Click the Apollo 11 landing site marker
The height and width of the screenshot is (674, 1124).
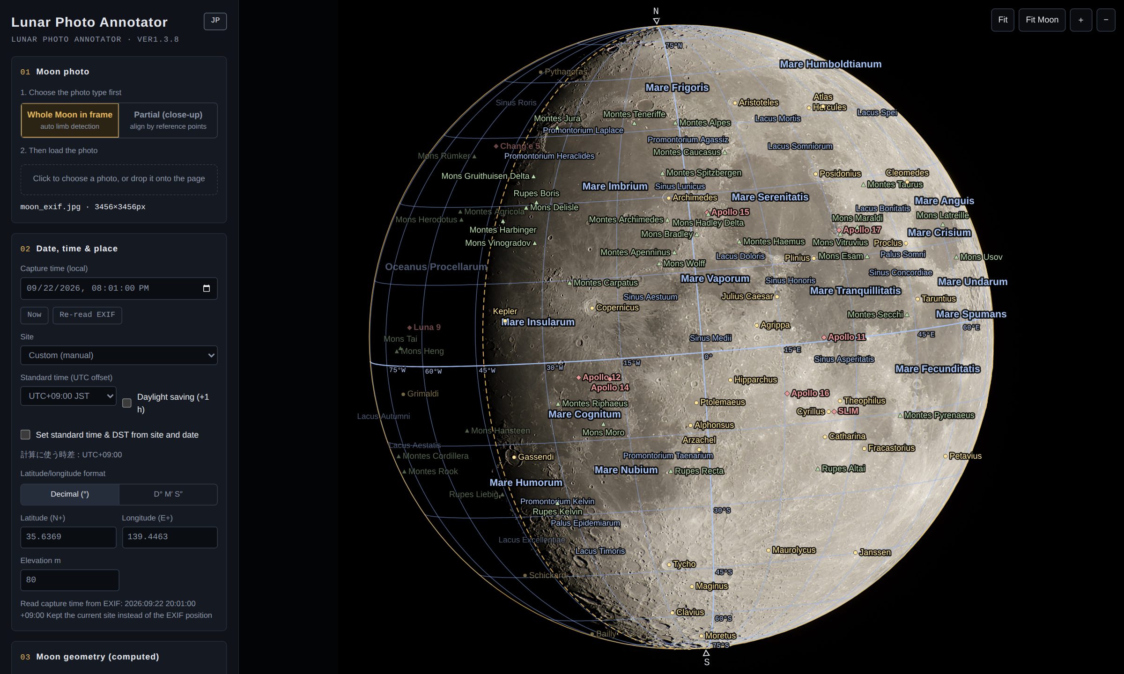point(824,337)
